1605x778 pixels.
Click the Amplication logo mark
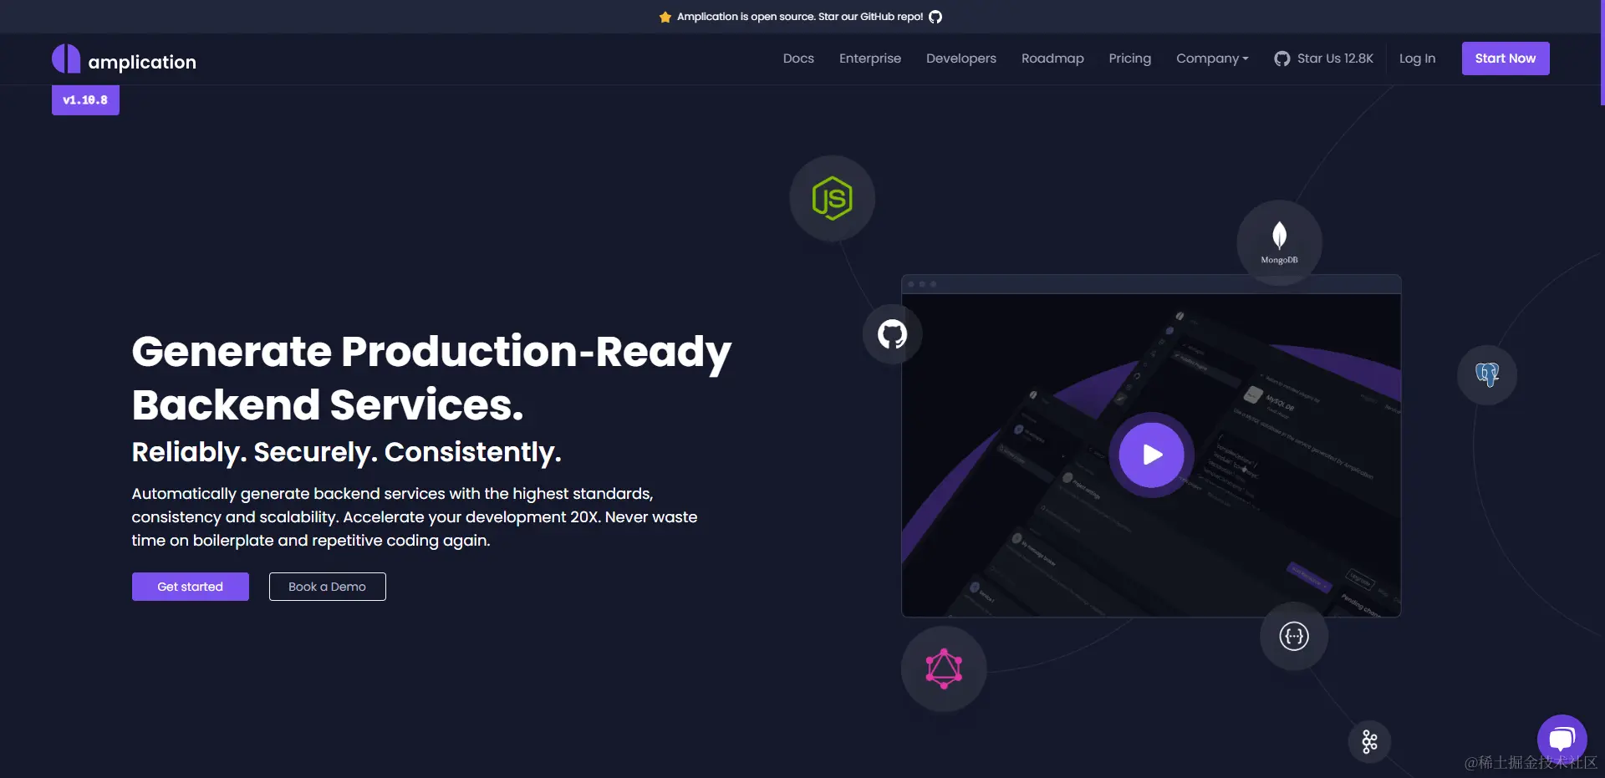66,58
